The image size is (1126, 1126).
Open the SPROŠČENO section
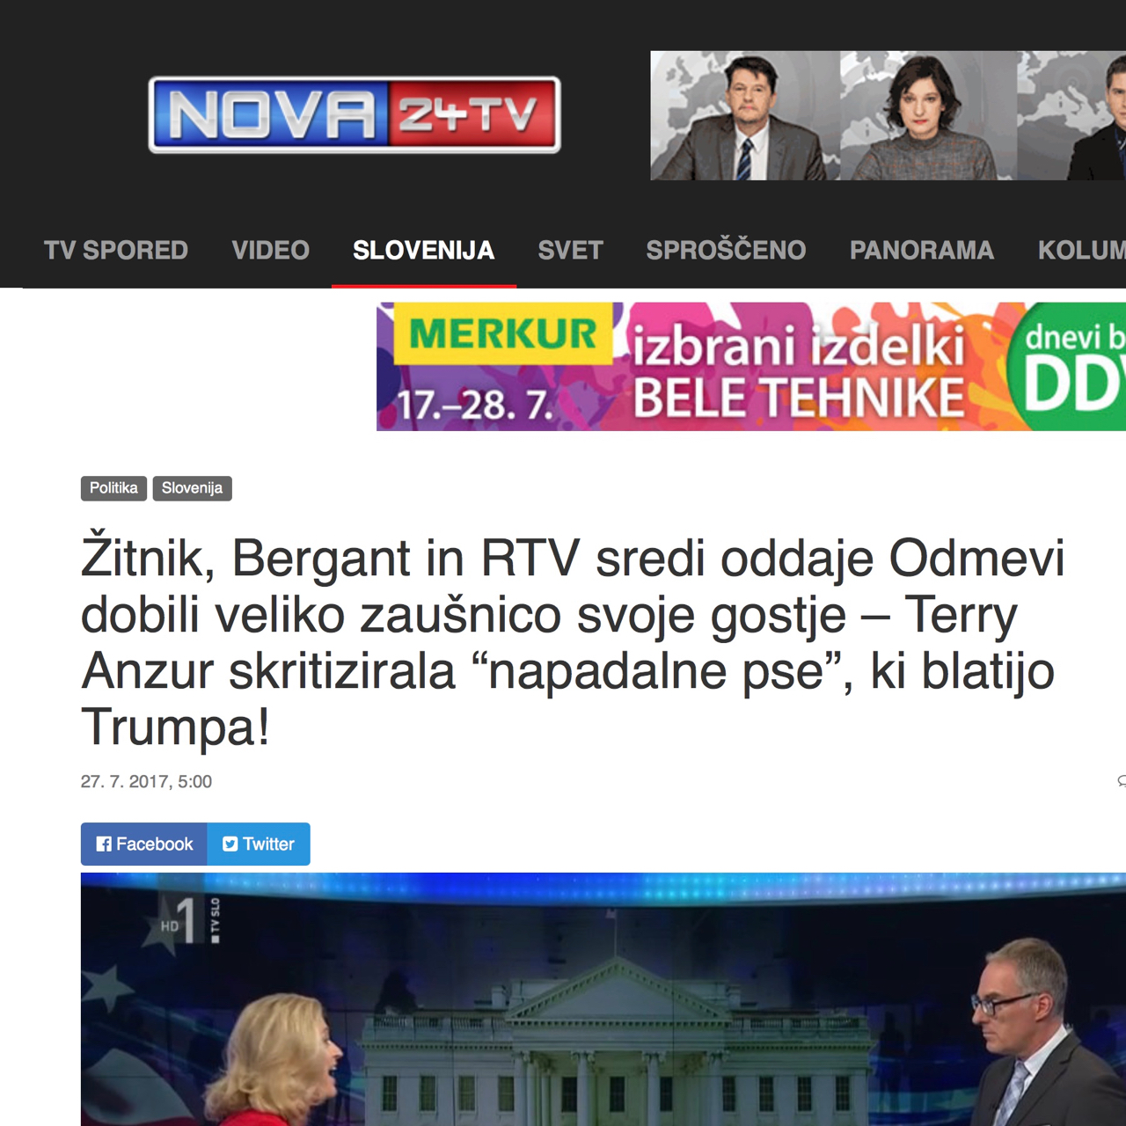click(x=726, y=250)
